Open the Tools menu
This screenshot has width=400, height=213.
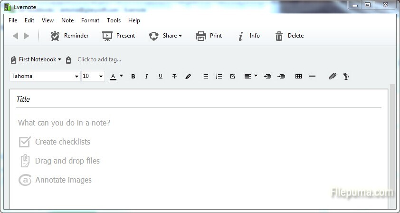coord(114,20)
